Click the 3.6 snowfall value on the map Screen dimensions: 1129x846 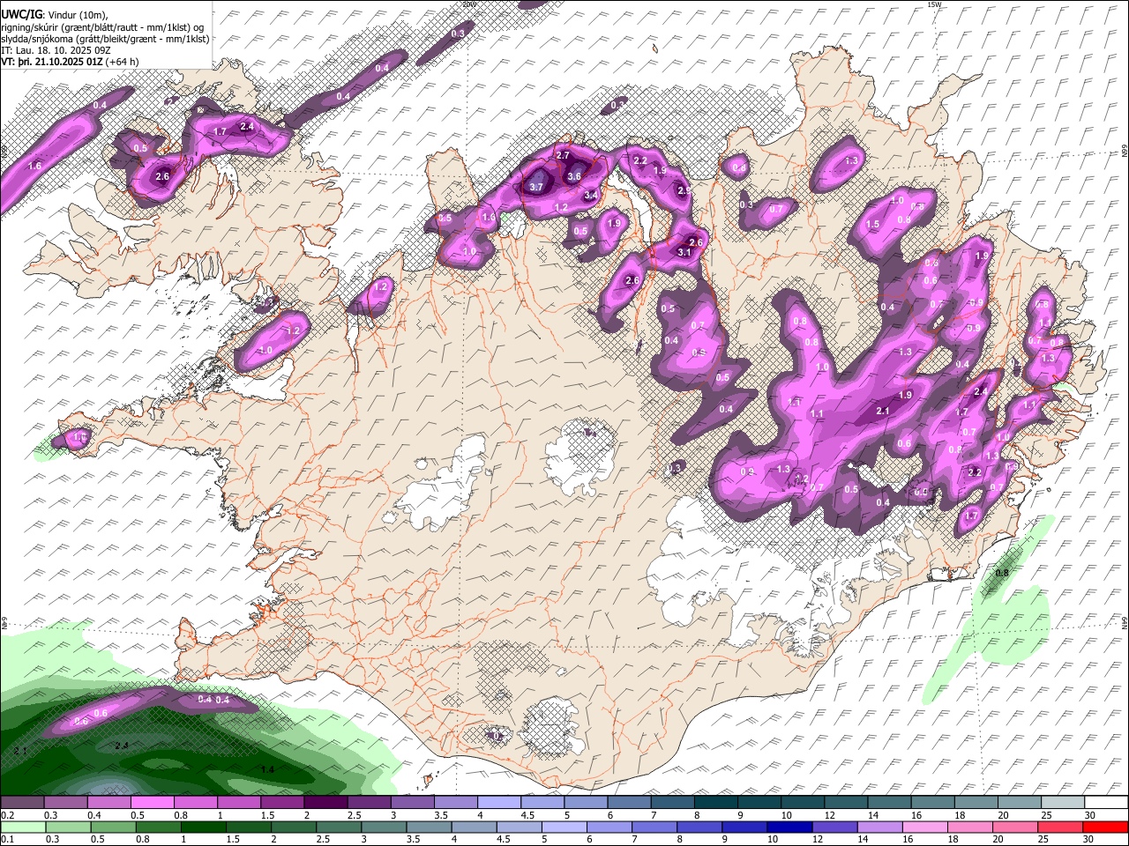(x=574, y=176)
